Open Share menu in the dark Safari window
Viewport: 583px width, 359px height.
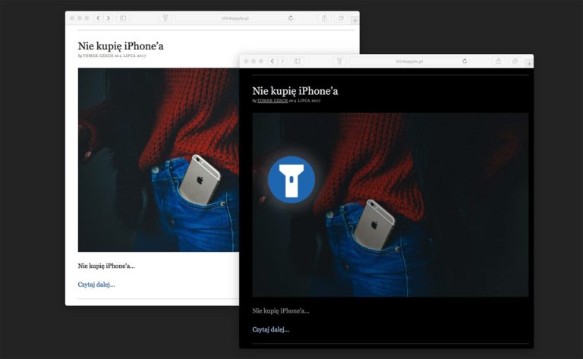coord(499,61)
